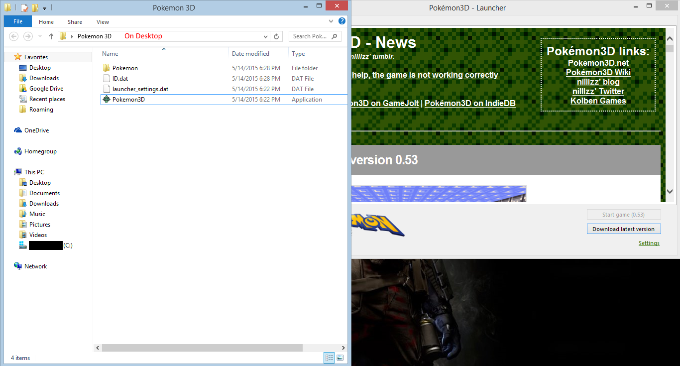Expand the address bar root chevron
Screen dimensions: 680x366
click(x=72, y=36)
